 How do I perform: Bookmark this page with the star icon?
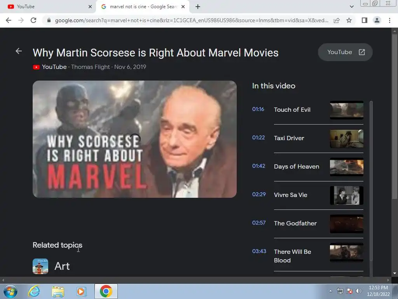[x=349, y=20]
